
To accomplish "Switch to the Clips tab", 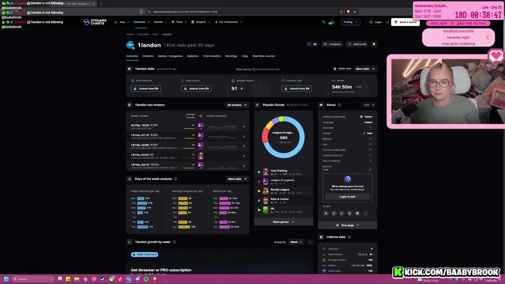I will click(245, 56).
